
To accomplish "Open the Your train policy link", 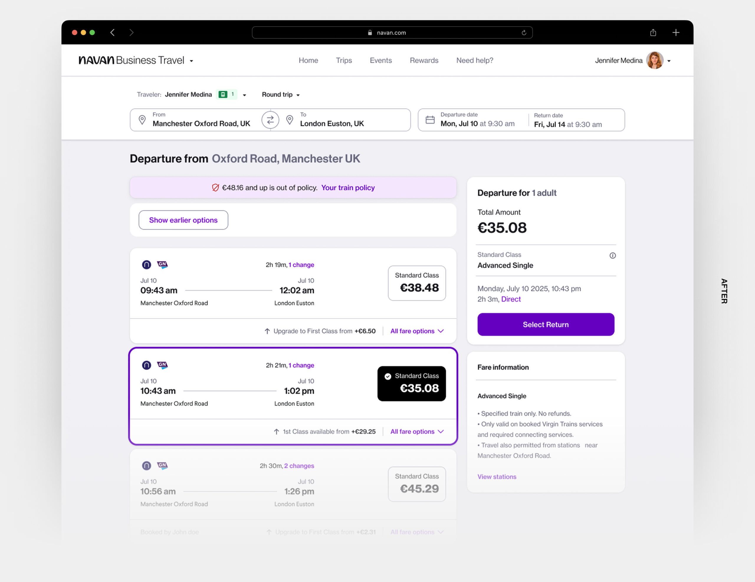I will pyautogui.click(x=348, y=188).
